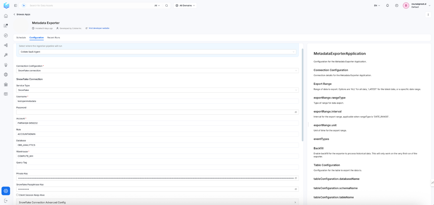Click the Visit developer website link
Viewport: 434px width, 205px height.
click(x=99, y=28)
